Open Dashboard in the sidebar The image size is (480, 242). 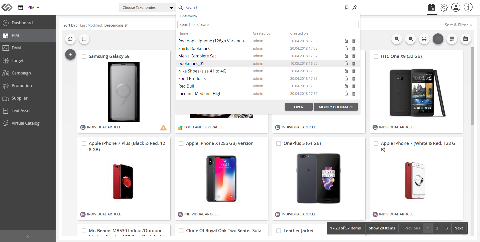pyautogui.click(x=28, y=23)
